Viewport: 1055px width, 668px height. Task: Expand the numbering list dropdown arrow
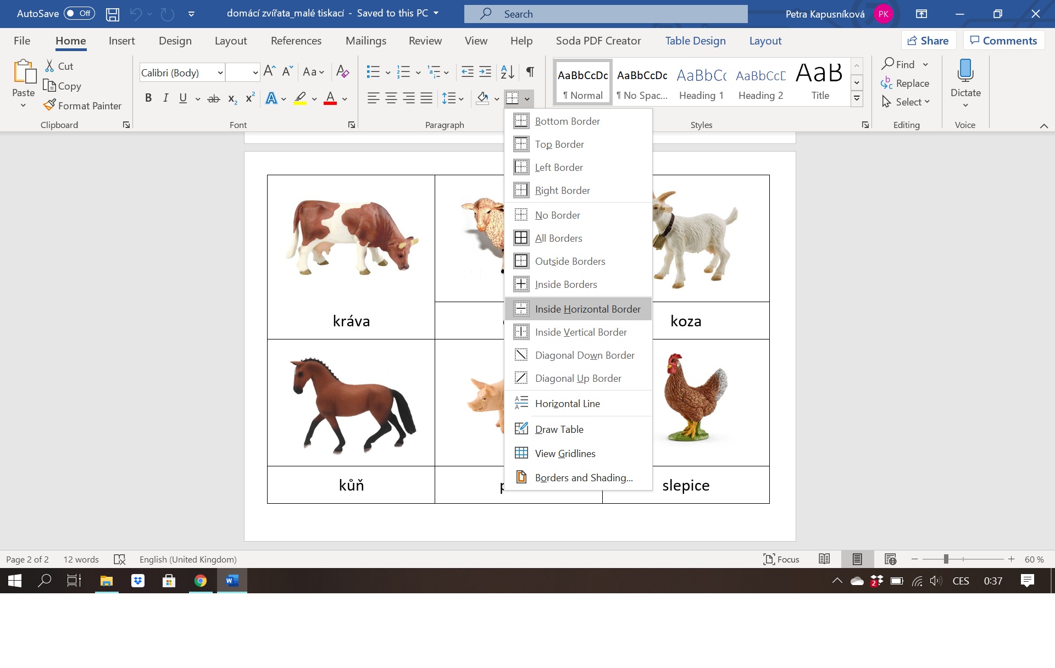pyautogui.click(x=418, y=72)
